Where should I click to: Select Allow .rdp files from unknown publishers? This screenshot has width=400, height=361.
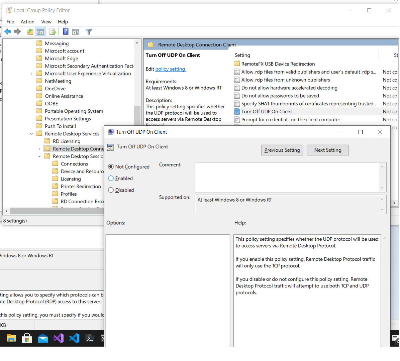[x=286, y=80]
